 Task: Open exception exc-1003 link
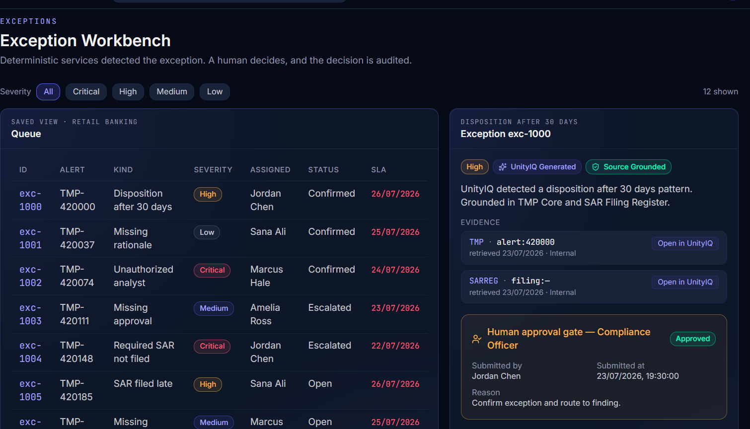coord(30,314)
